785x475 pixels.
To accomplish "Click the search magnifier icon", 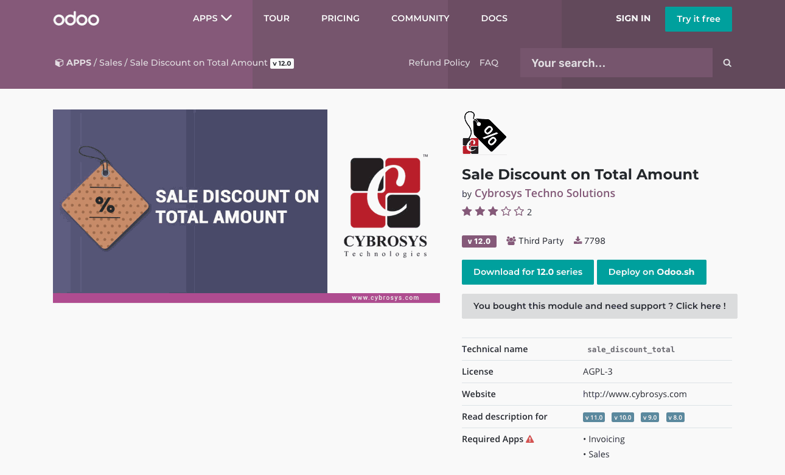I will (x=727, y=63).
